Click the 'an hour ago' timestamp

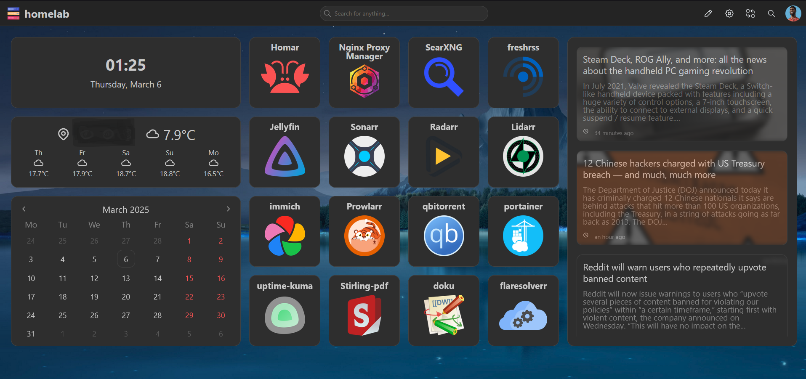(609, 237)
